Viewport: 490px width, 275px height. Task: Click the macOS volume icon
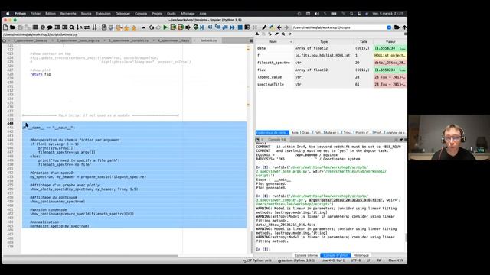pos(316,14)
